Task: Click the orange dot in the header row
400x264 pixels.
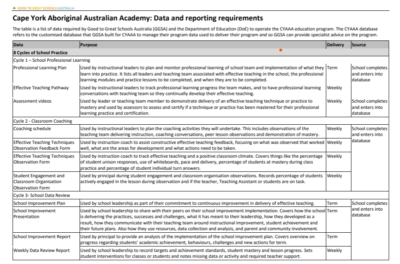Action: (281, 50)
